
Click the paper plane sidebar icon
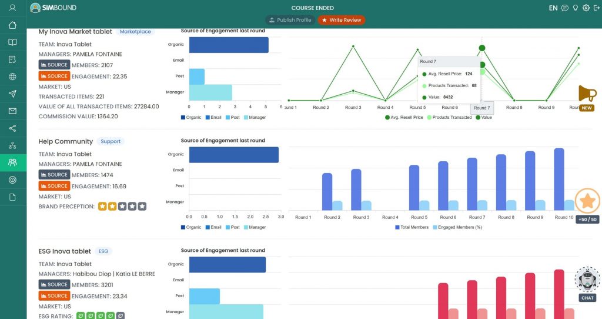[12, 94]
